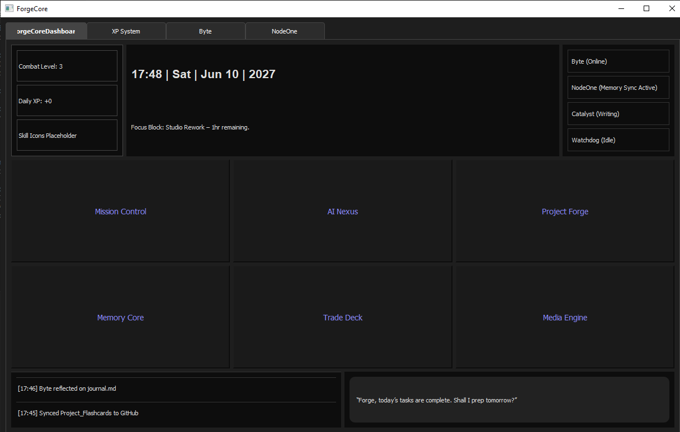Viewport: 680px width, 432px height.
Task: Click NodeOne (Memory Sync Active) status
Action: [x=618, y=88]
